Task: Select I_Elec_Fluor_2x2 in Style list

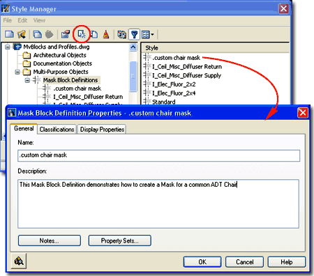Action: coord(174,84)
